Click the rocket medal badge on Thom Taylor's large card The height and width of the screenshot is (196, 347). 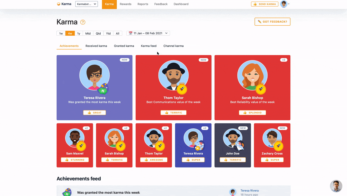[x=182, y=89]
